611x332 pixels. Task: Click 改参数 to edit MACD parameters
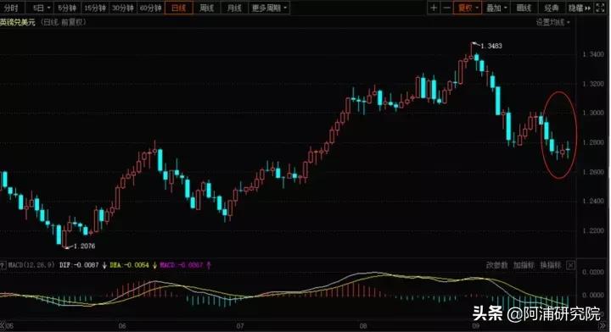496,265
